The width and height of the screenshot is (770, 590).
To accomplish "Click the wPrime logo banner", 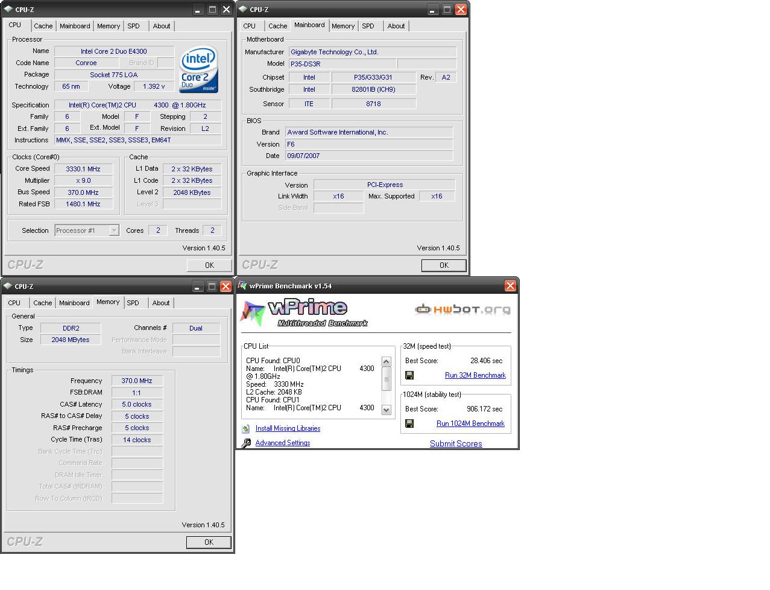I will click(x=304, y=314).
